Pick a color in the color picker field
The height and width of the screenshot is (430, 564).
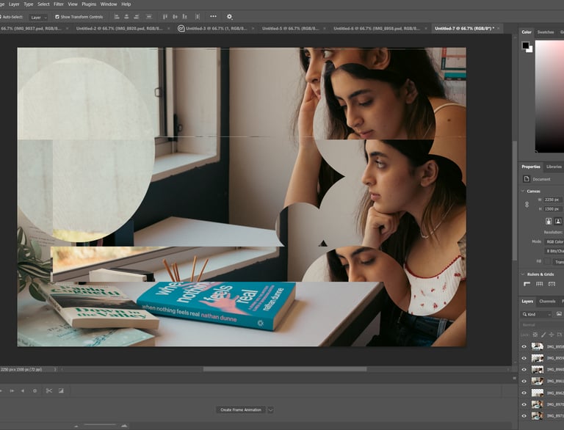tap(549, 95)
